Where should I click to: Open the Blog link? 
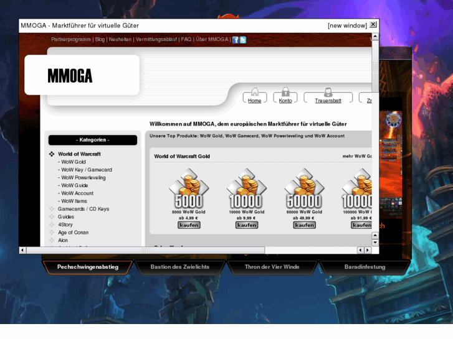pyautogui.click(x=100, y=39)
